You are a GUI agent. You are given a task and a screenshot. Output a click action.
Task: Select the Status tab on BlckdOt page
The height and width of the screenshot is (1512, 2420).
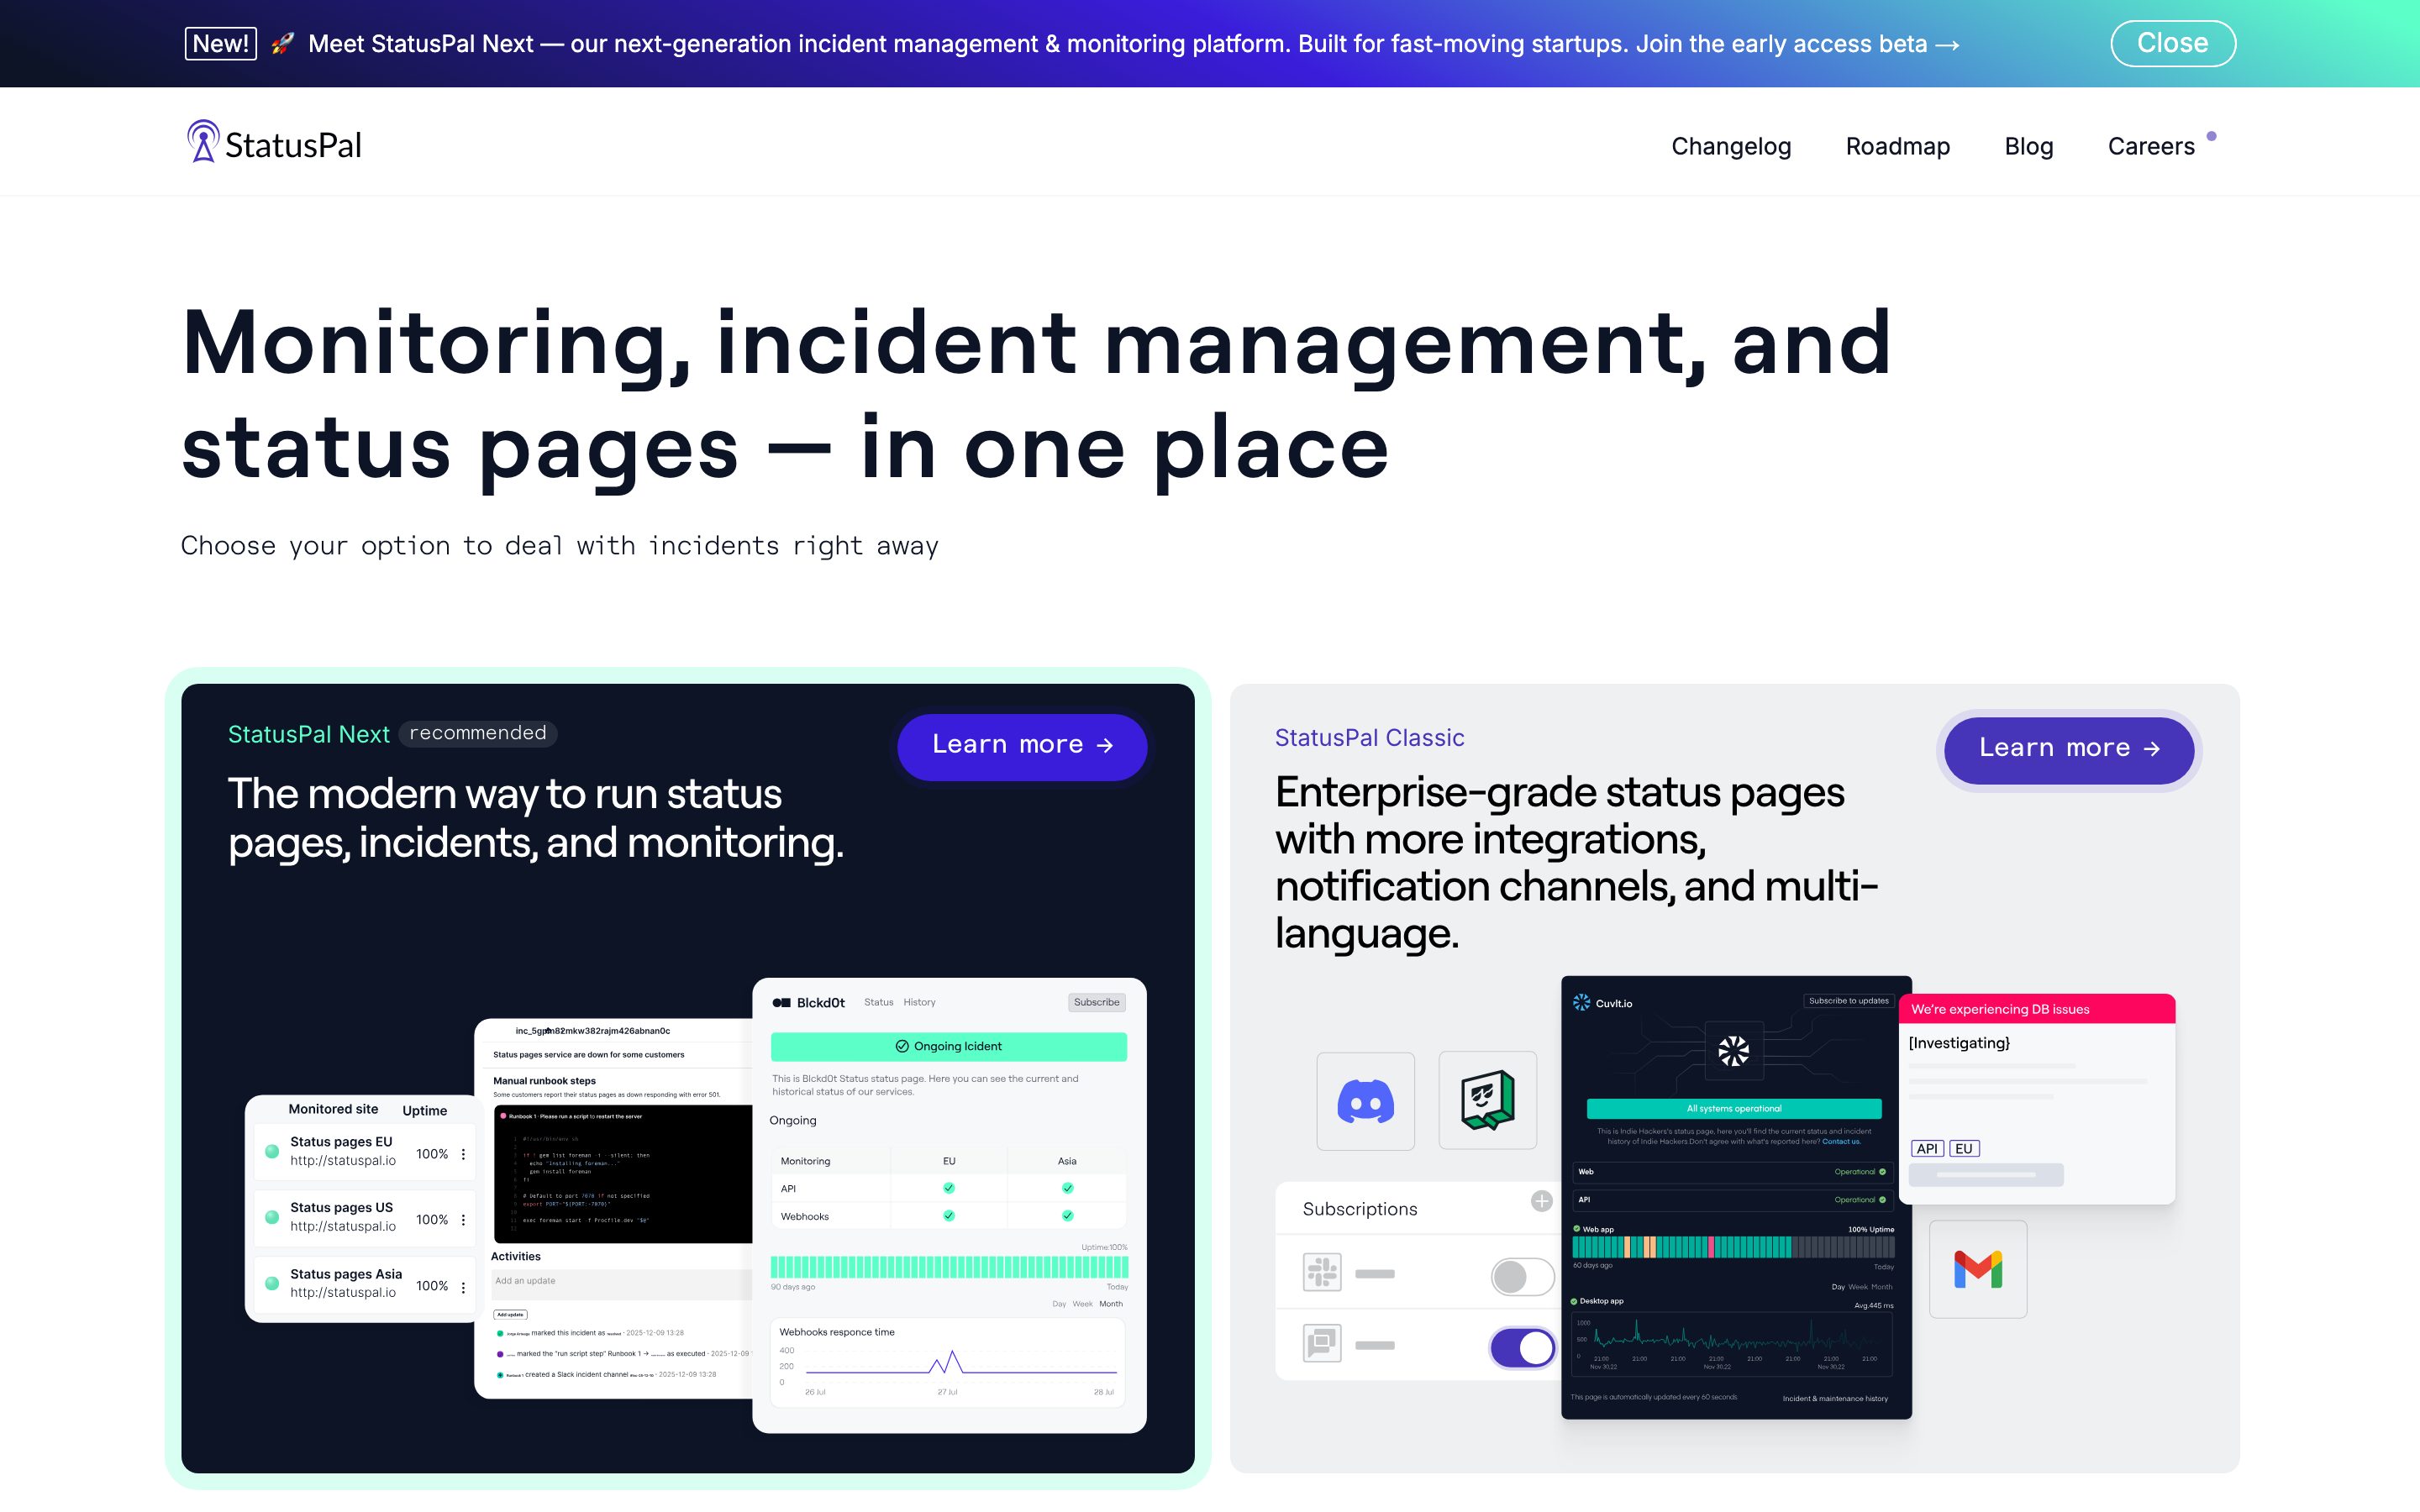(878, 1002)
